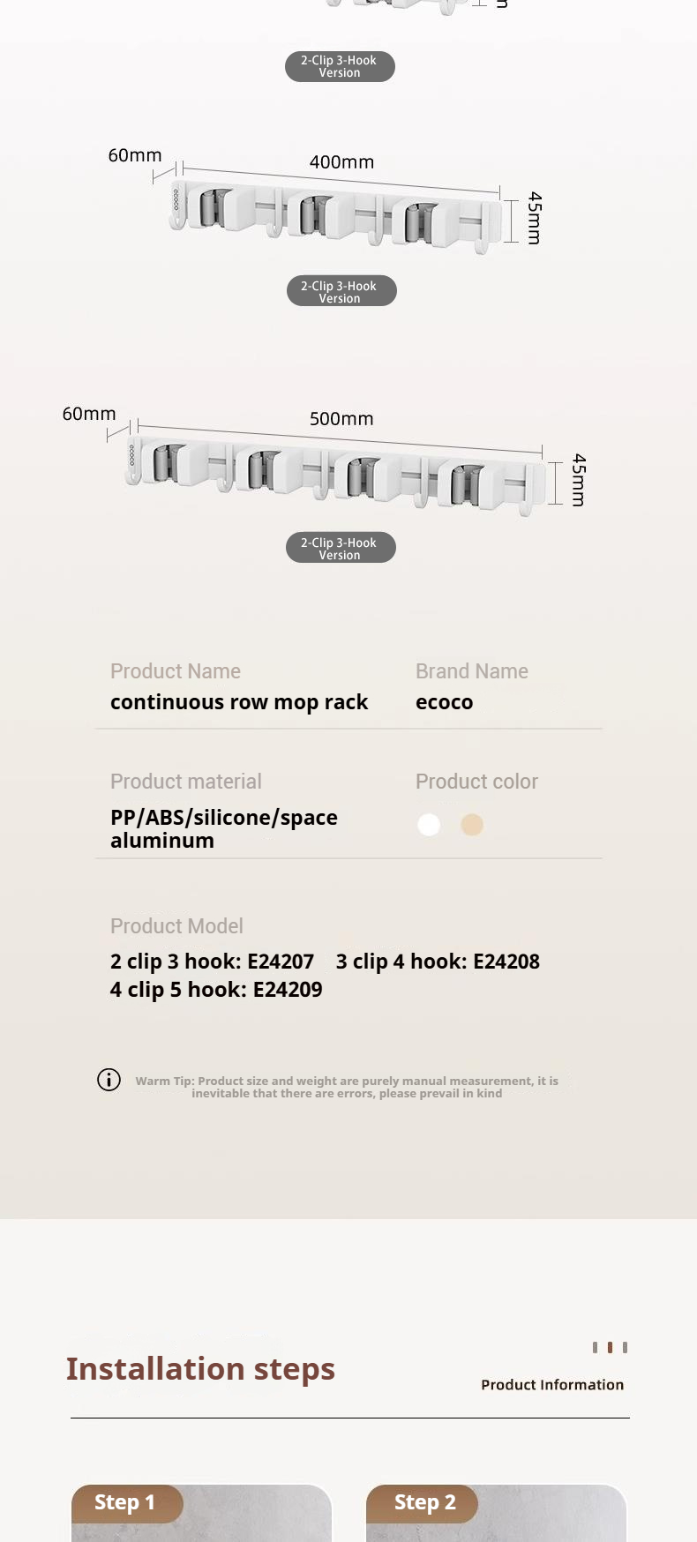Click the Product Information label

click(552, 1385)
